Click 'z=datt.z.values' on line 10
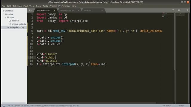Screen dimensions: 191x107 click(48, 44)
